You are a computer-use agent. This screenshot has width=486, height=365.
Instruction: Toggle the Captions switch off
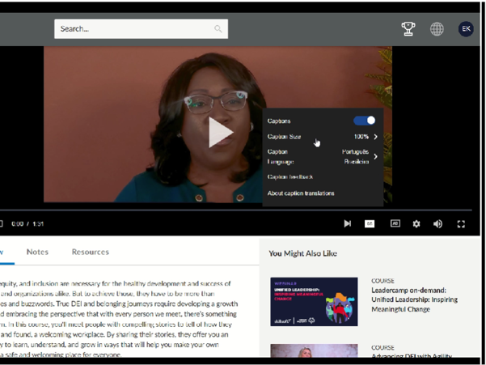pyautogui.click(x=364, y=121)
